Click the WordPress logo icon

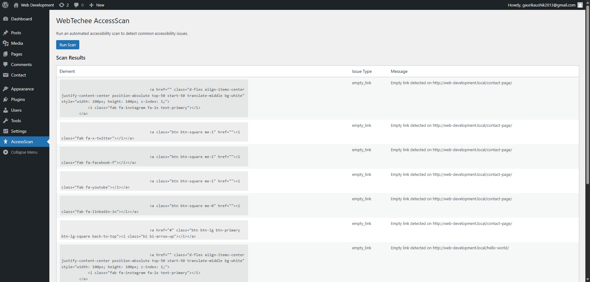pos(5,5)
